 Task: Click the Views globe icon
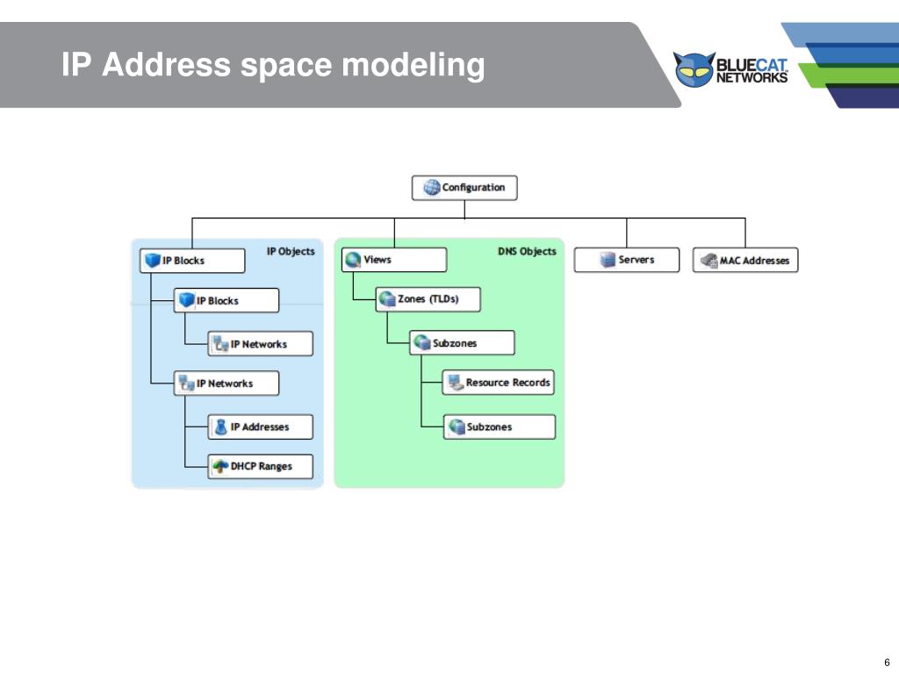(353, 260)
